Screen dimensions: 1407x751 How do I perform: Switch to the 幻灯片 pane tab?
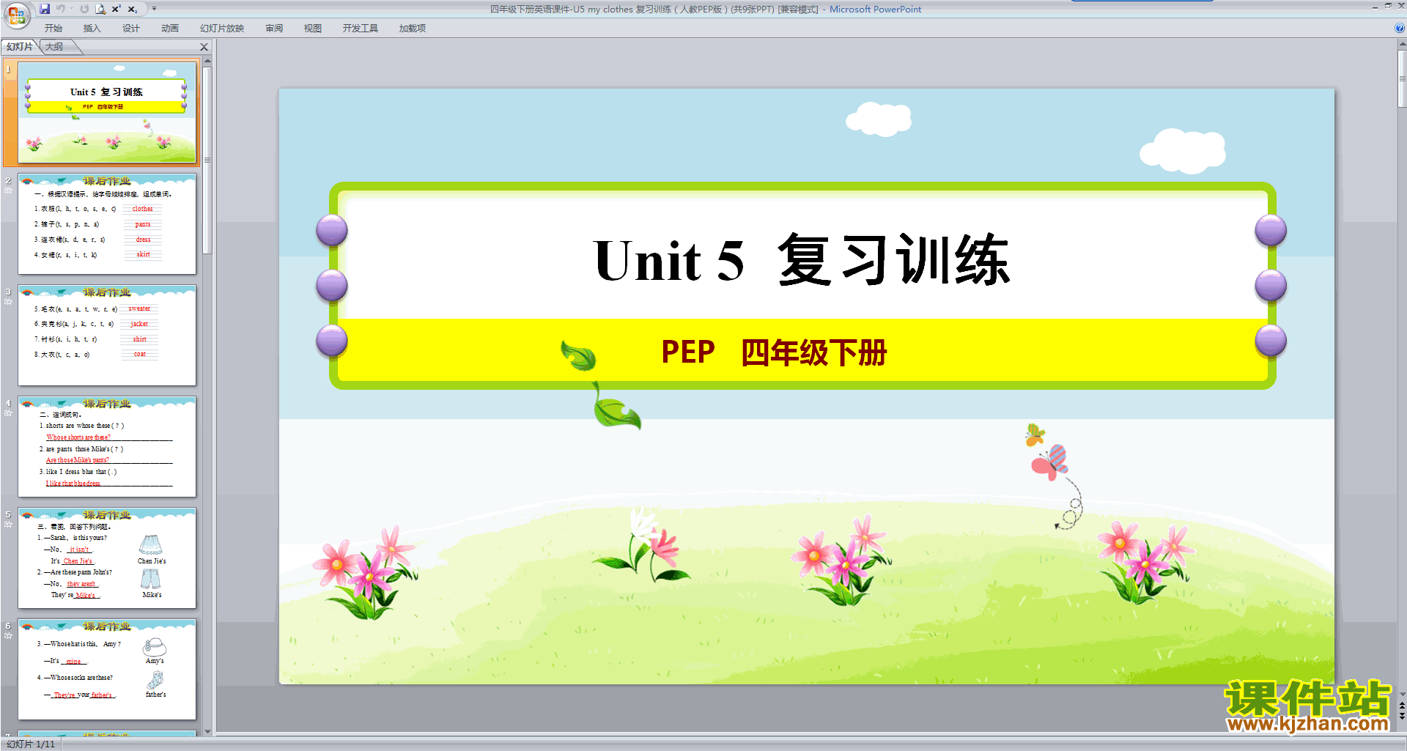pyautogui.click(x=20, y=47)
